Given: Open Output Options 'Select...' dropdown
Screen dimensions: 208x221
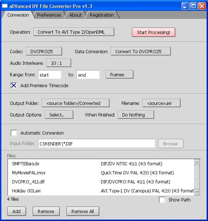Looking at the screenshot, I should pyautogui.click(x=59, y=115).
